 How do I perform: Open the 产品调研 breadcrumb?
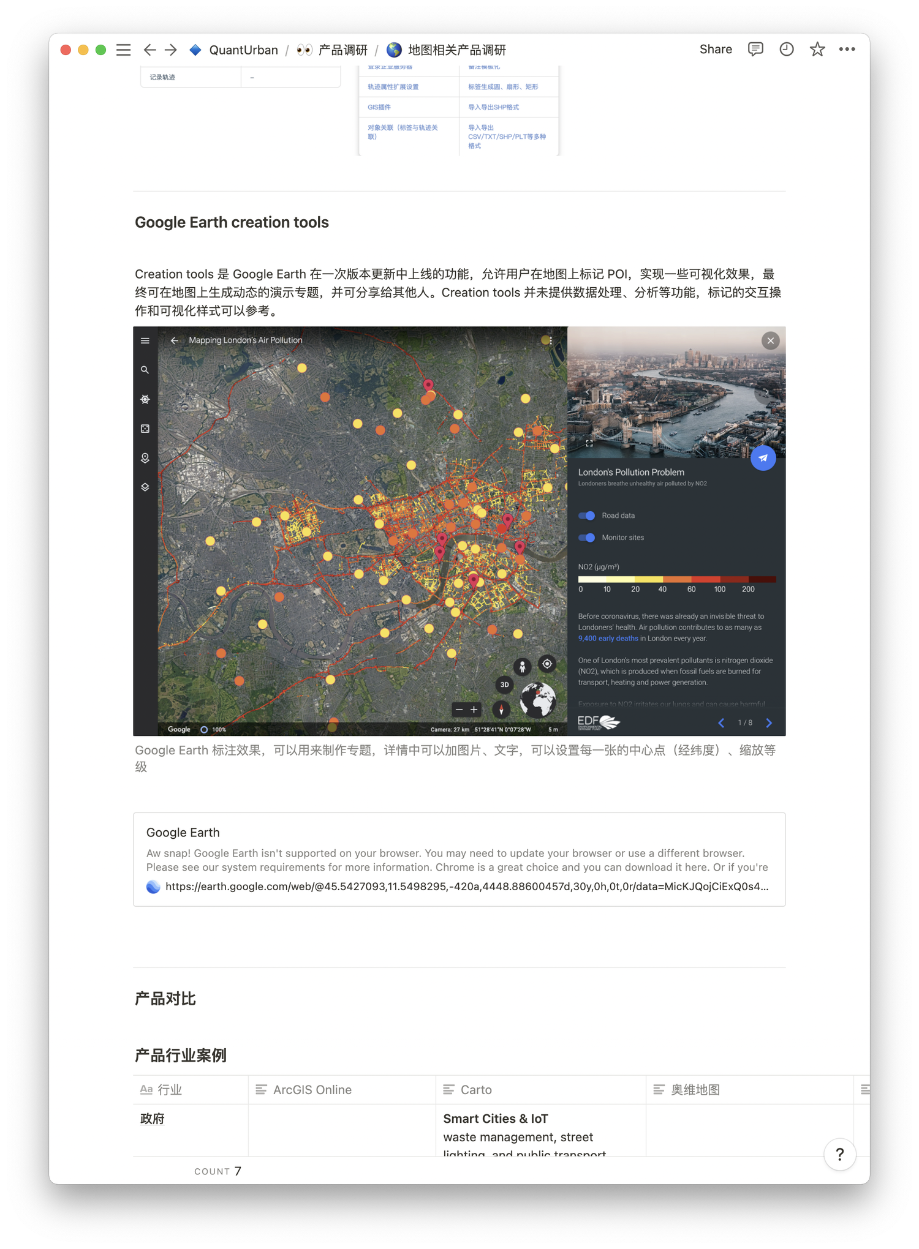[x=332, y=50]
